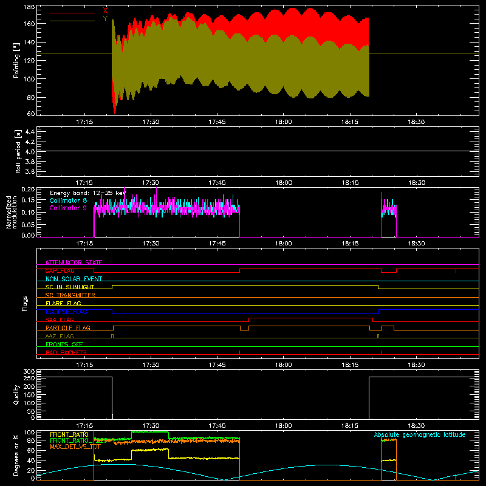Click the 4.0 value on Roll period axis
Viewport: 486px width, 486px height.
tap(30, 151)
